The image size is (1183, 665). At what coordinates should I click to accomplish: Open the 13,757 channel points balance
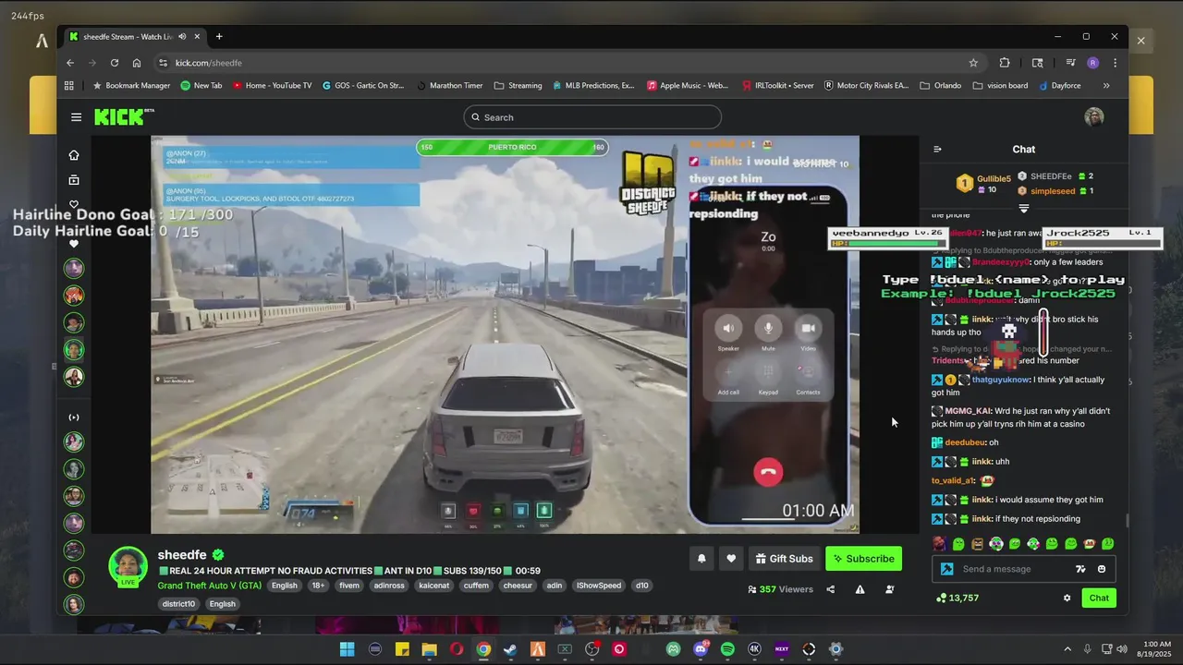point(957,598)
